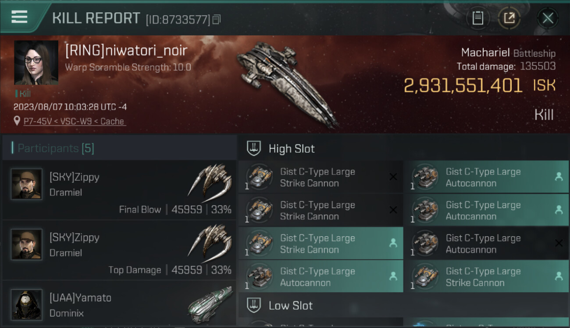Open Zippy's Final Blow participant entry
This screenshot has width=570, height=328.
(119, 189)
